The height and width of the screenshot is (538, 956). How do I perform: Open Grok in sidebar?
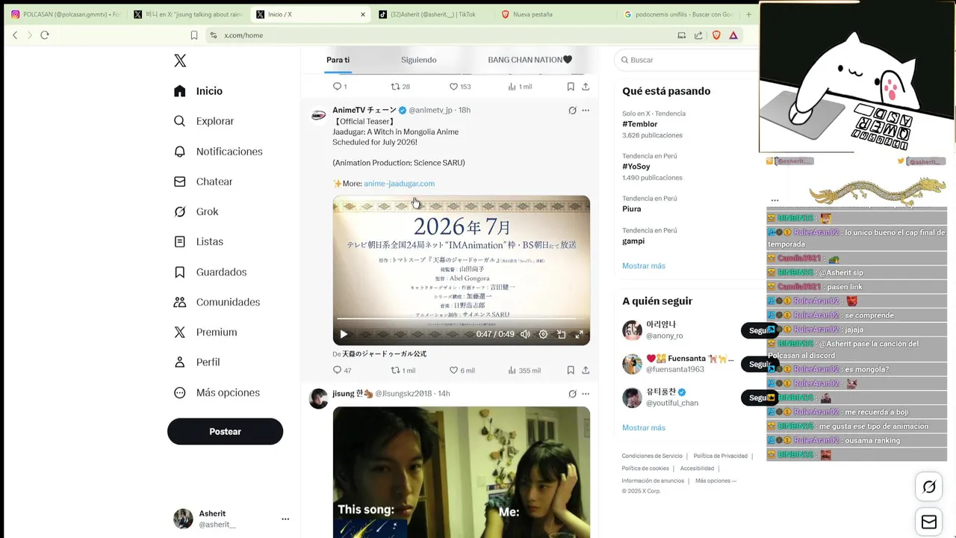pos(196,211)
